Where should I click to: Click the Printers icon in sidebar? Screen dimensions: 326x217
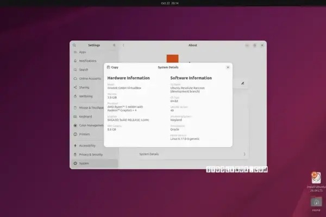point(76,134)
